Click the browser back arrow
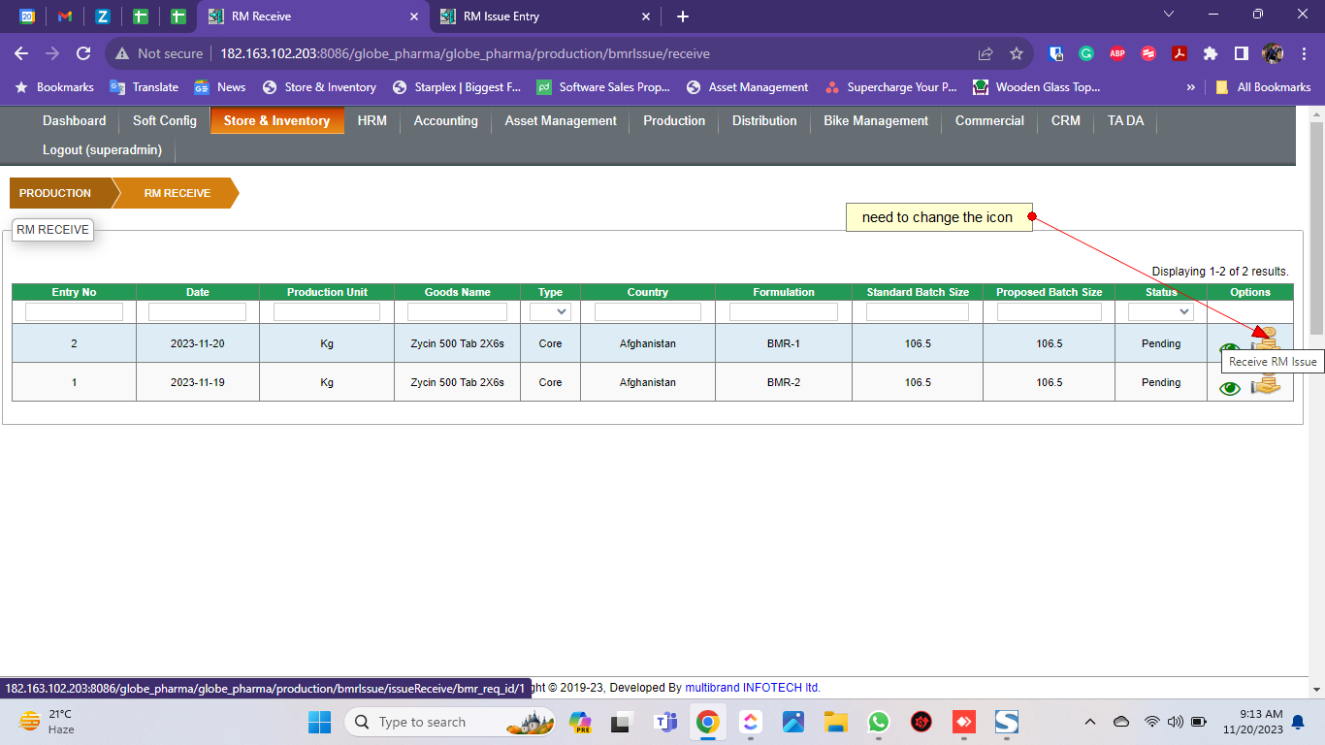The image size is (1325, 745). click(21, 53)
